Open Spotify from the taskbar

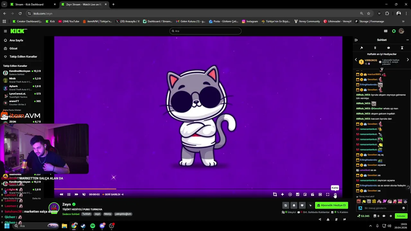[92, 226]
